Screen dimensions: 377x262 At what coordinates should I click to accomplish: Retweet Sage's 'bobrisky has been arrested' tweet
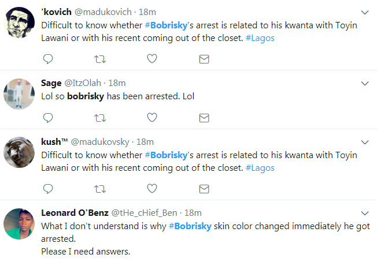(x=100, y=117)
